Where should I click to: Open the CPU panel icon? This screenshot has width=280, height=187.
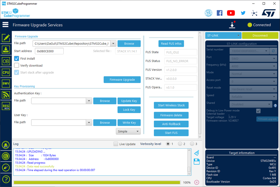pos(6,73)
